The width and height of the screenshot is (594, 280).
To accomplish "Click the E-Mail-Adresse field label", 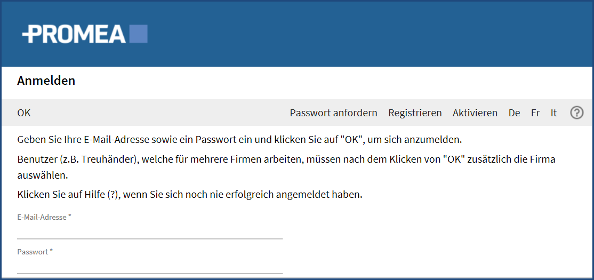I will (44, 218).
